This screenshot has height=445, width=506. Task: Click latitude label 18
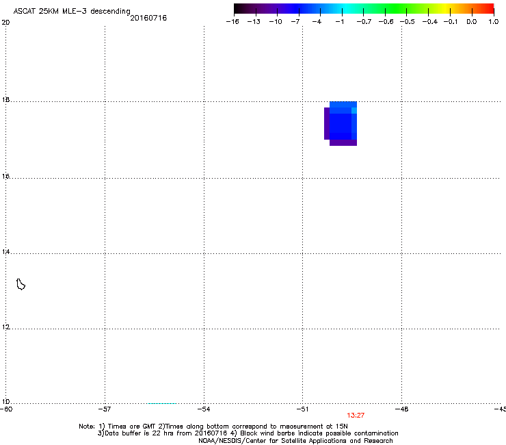pyautogui.click(x=5, y=99)
